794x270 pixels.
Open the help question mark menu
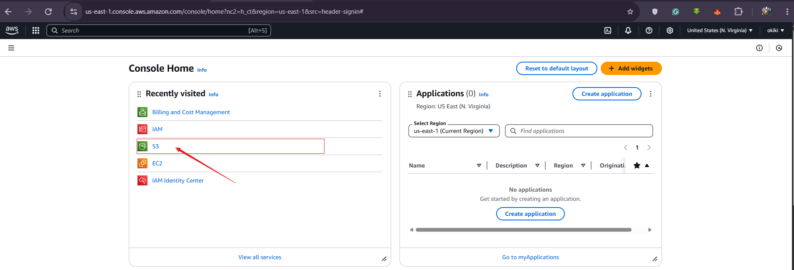click(649, 30)
